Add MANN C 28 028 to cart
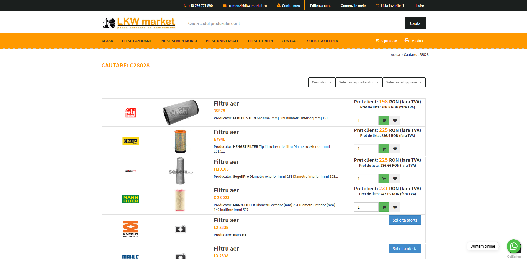 tap(384, 207)
